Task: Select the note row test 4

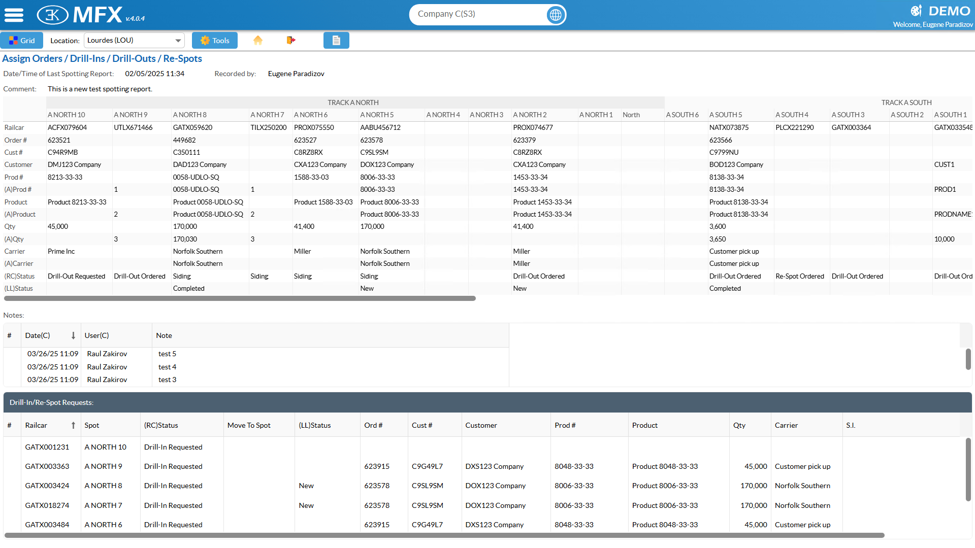Action: [x=256, y=367]
